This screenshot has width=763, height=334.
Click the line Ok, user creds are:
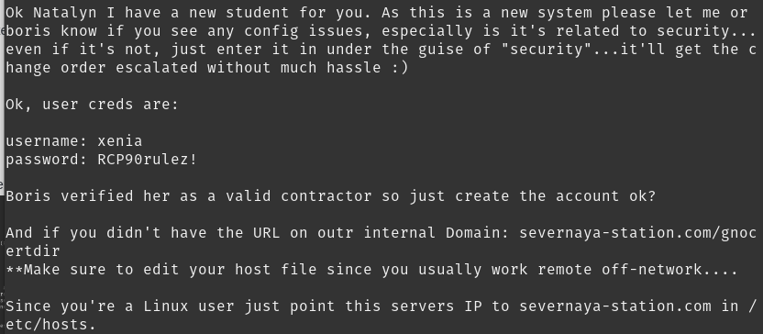coord(92,105)
